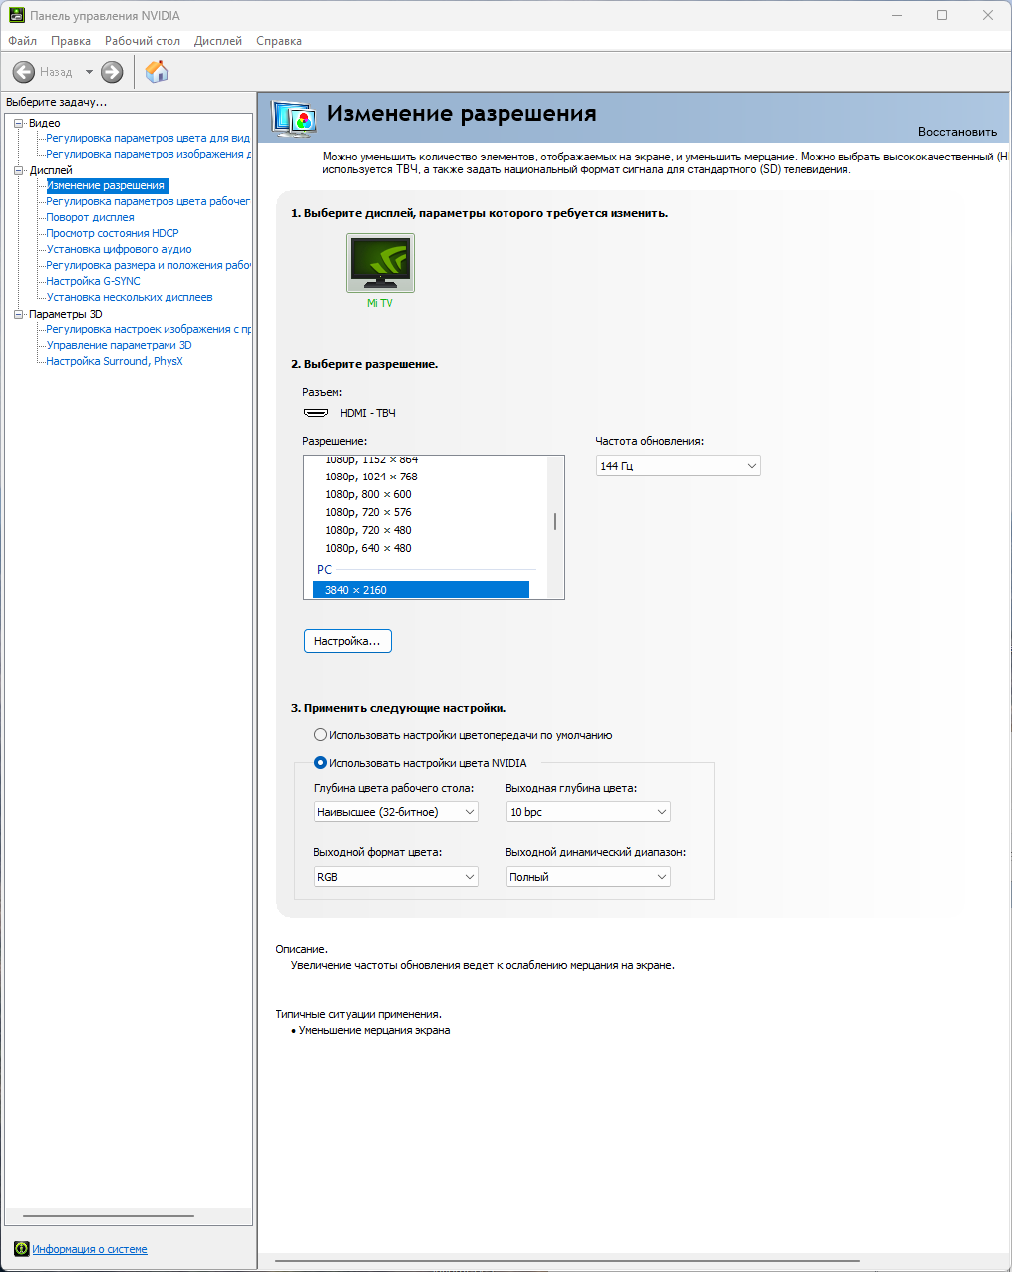Open Управление параметрами 3D task
This screenshot has width=1012, height=1272.
tap(119, 345)
